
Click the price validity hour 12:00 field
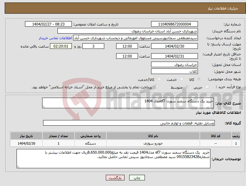point(127,56)
